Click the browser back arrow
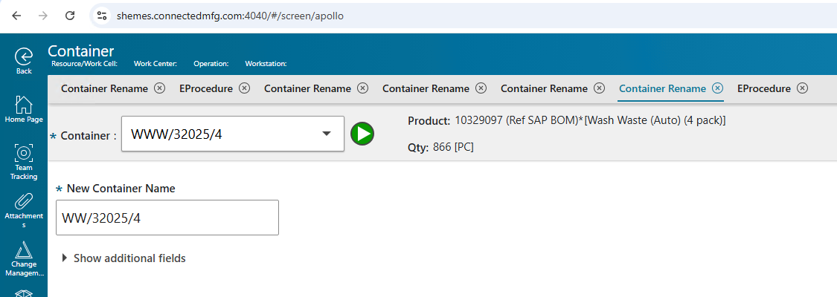This screenshot has height=297, width=837. [16, 15]
